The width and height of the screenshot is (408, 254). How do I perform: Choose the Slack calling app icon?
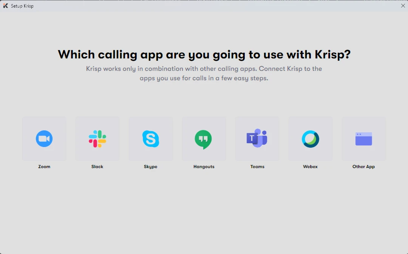(x=97, y=139)
